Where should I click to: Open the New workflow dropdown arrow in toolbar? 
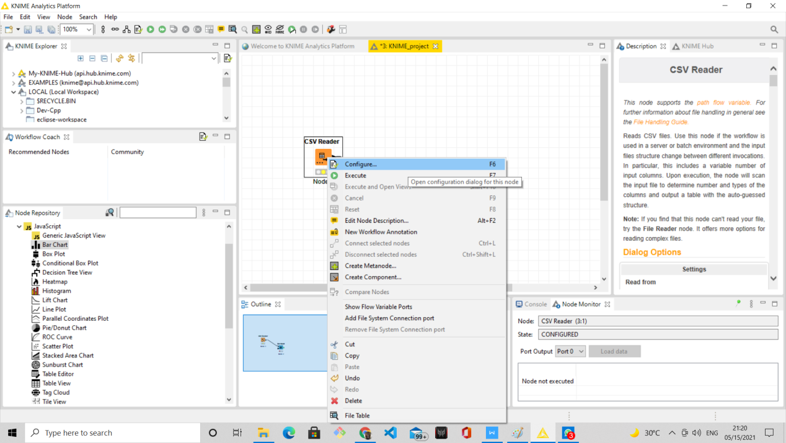tap(18, 29)
